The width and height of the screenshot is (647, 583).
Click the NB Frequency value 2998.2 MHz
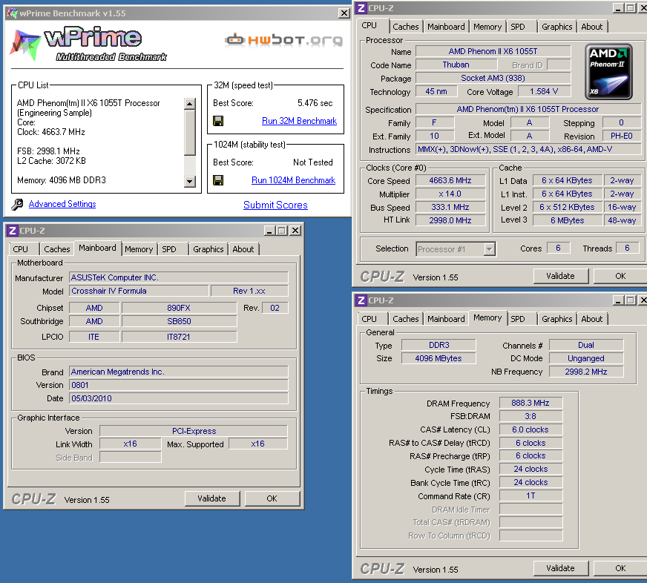coord(586,372)
